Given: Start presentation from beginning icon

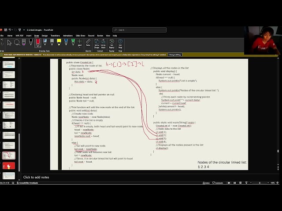Looking at the screenshot, I should 19,30.
